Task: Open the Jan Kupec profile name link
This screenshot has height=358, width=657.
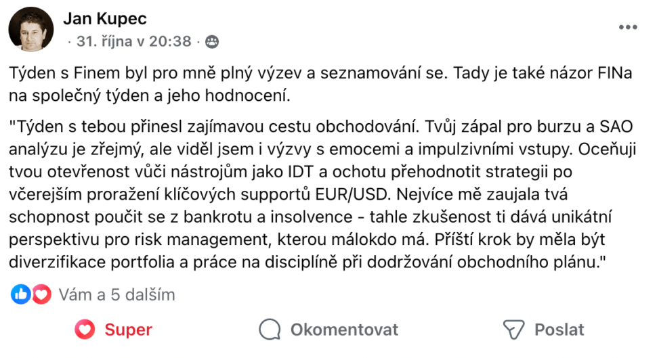Action: 105,19
